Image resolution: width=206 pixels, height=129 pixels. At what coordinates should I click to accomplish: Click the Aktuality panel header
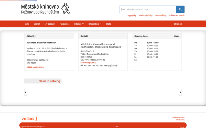coord(49,36)
